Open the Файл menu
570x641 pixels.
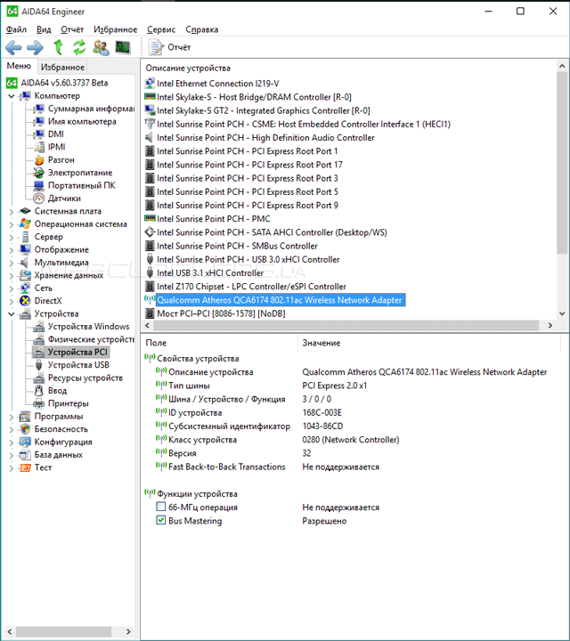tap(16, 29)
